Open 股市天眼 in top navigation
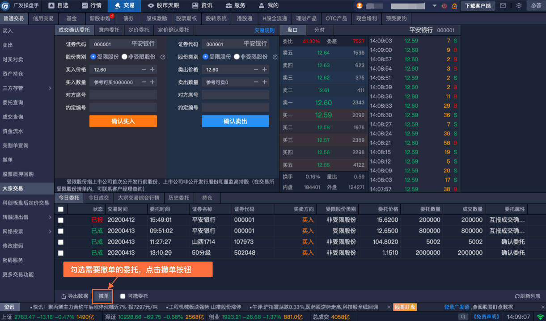This screenshot has height=321, width=546. 163,6
